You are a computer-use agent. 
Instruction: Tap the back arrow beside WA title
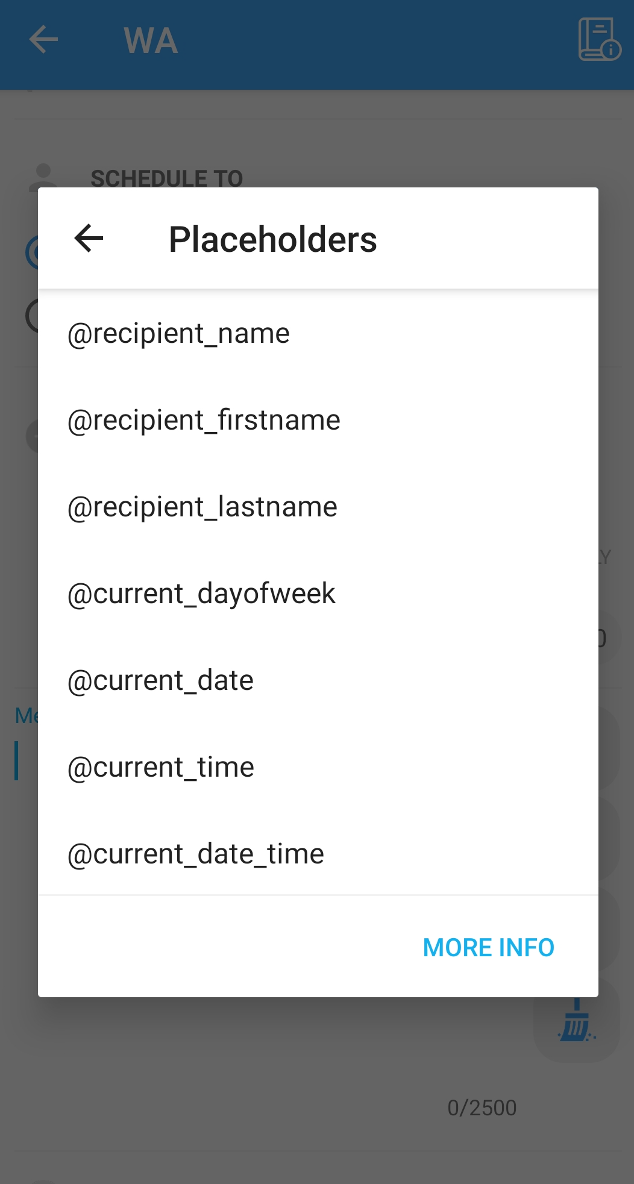click(43, 40)
